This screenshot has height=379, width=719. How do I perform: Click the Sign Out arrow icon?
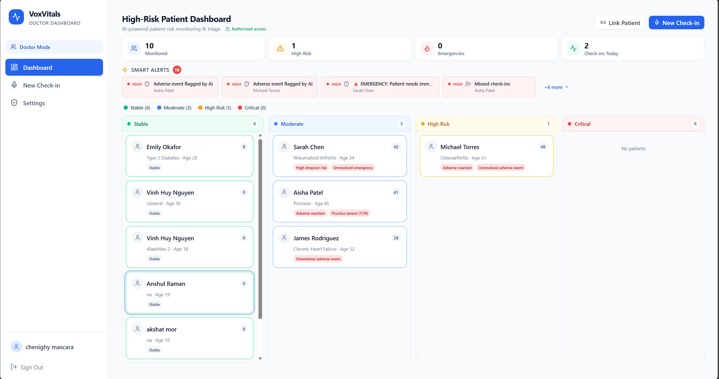(x=14, y=367)
